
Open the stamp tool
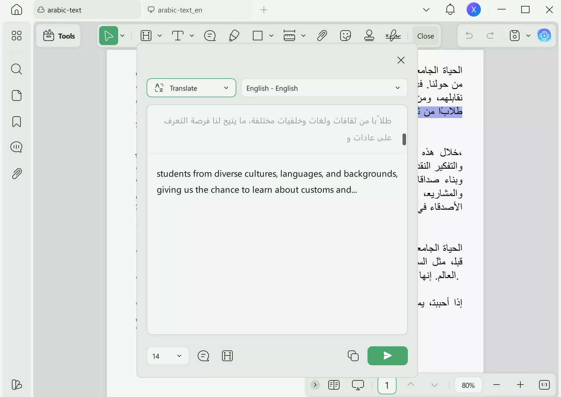click(369, 36)
